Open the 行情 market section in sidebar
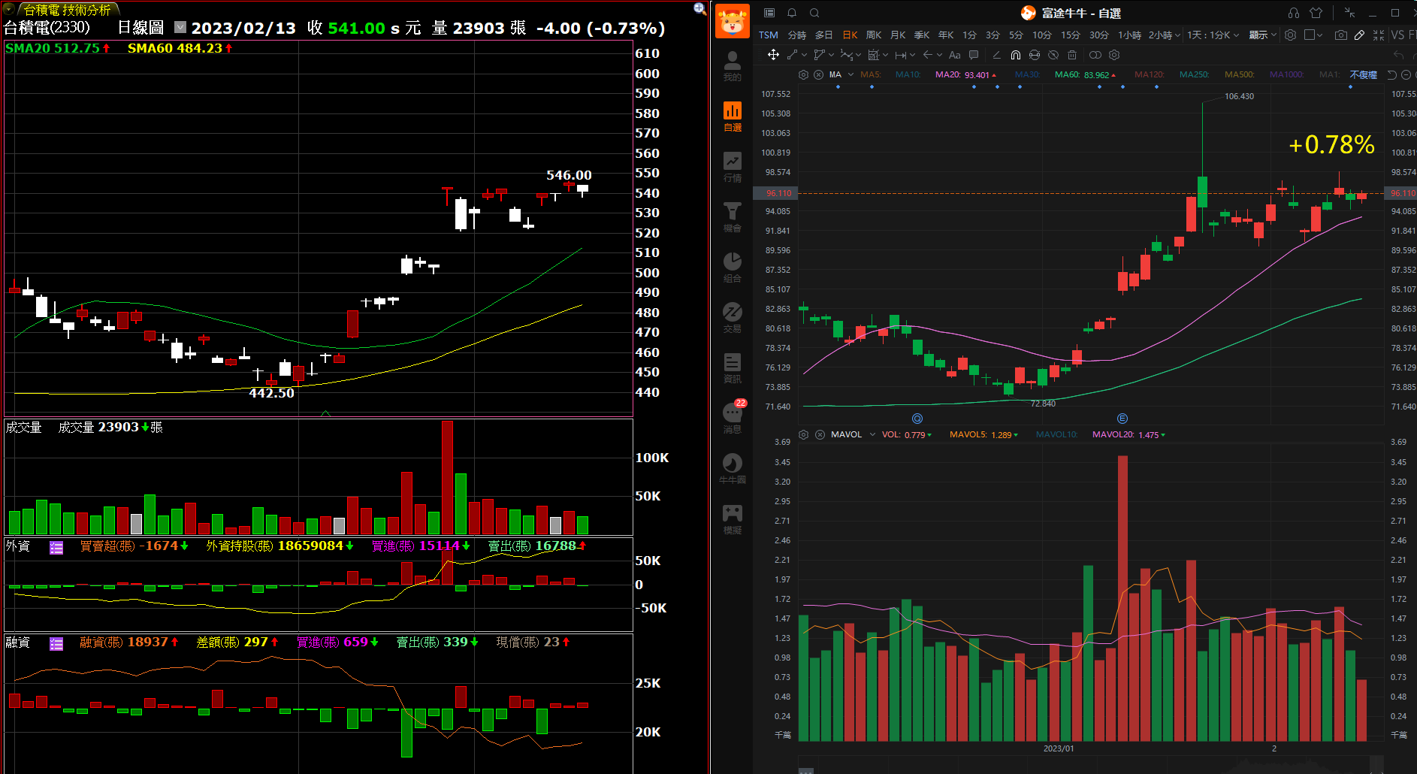1417x774 pixels. coord(732,167)
